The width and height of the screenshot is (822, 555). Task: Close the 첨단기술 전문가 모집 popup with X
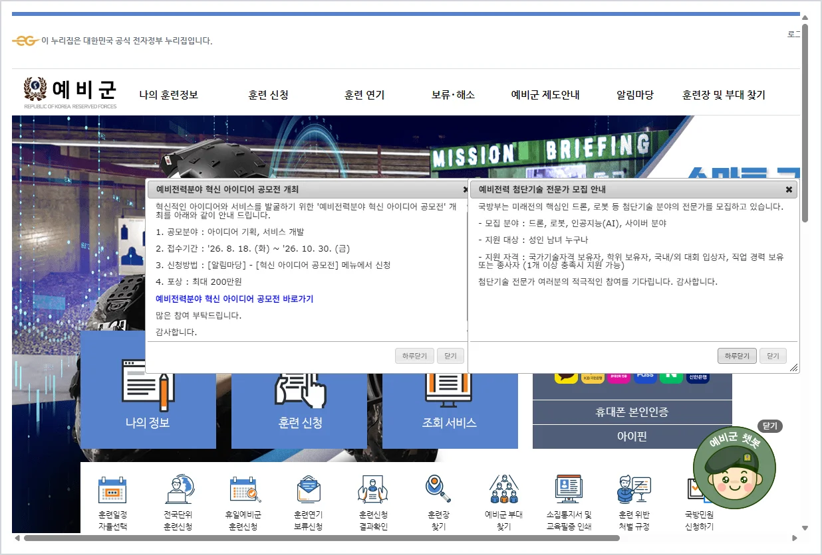click(789, 189)
